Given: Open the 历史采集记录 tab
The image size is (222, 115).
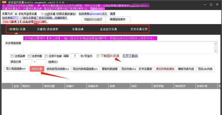Looking at the screenshot, I should (139, 29).
